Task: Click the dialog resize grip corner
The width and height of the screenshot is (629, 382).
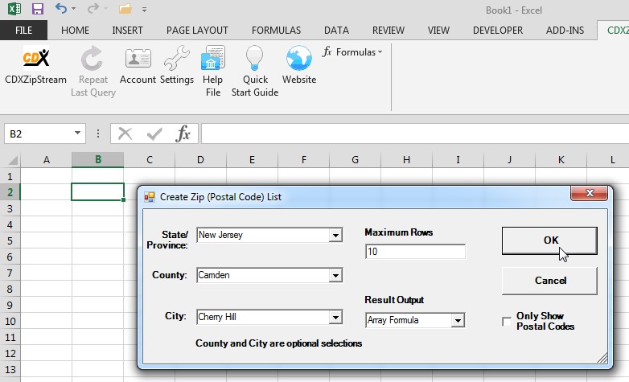Action: point(602,358)
